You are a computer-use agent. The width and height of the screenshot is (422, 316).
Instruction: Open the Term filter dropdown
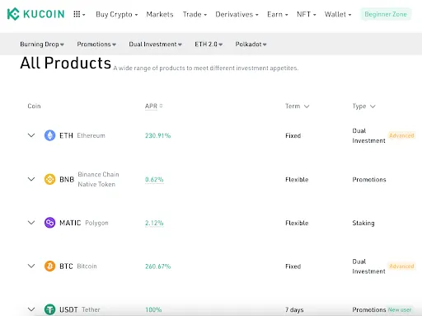point(298,106)
